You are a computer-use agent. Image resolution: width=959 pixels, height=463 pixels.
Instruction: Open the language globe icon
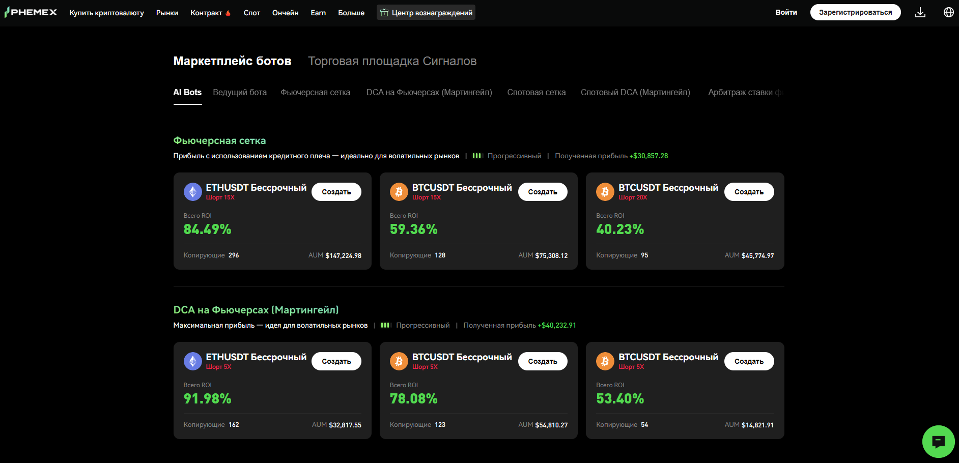(x=948, y=12)
